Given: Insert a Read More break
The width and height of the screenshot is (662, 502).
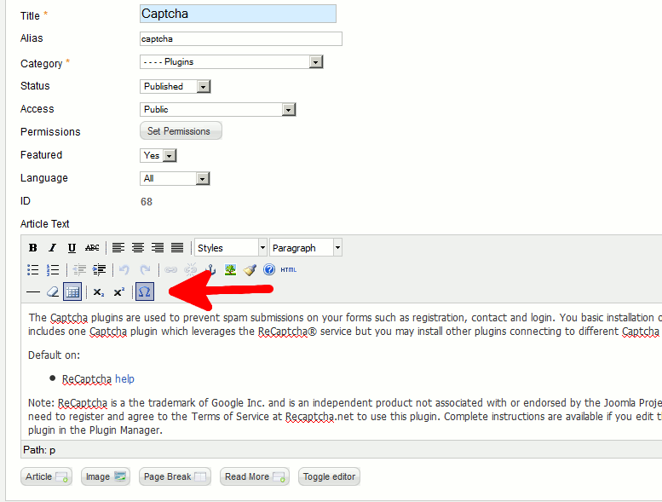Looking at the screenshot, I should (x=255, y=476).
